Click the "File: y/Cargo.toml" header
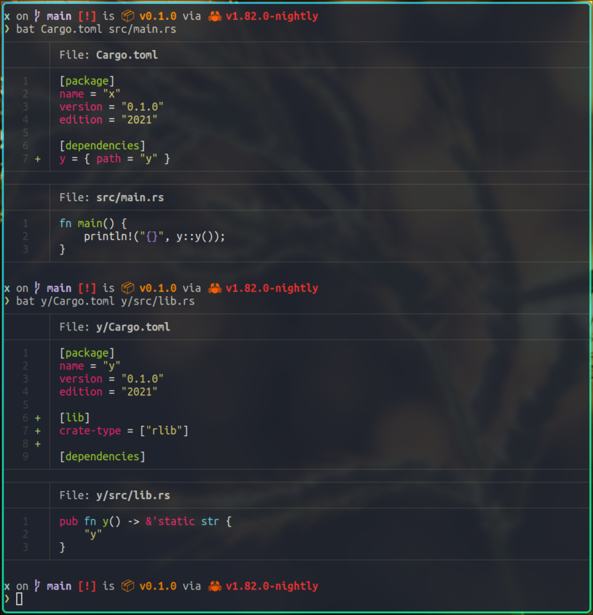 tap(115, 327)
